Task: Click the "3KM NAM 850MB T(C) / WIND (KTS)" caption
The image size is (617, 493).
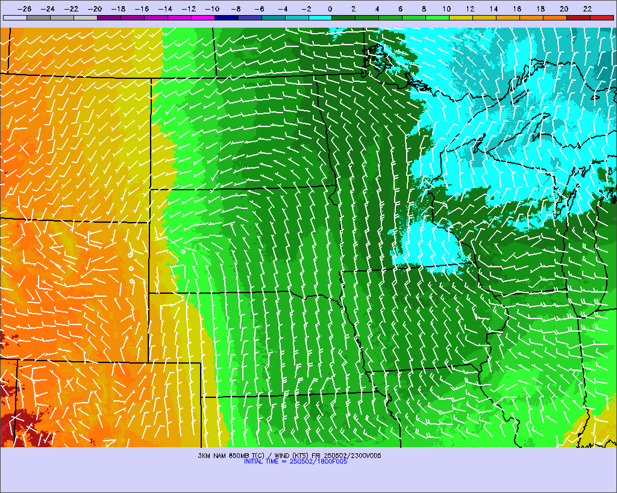Action: coord(254,456)
